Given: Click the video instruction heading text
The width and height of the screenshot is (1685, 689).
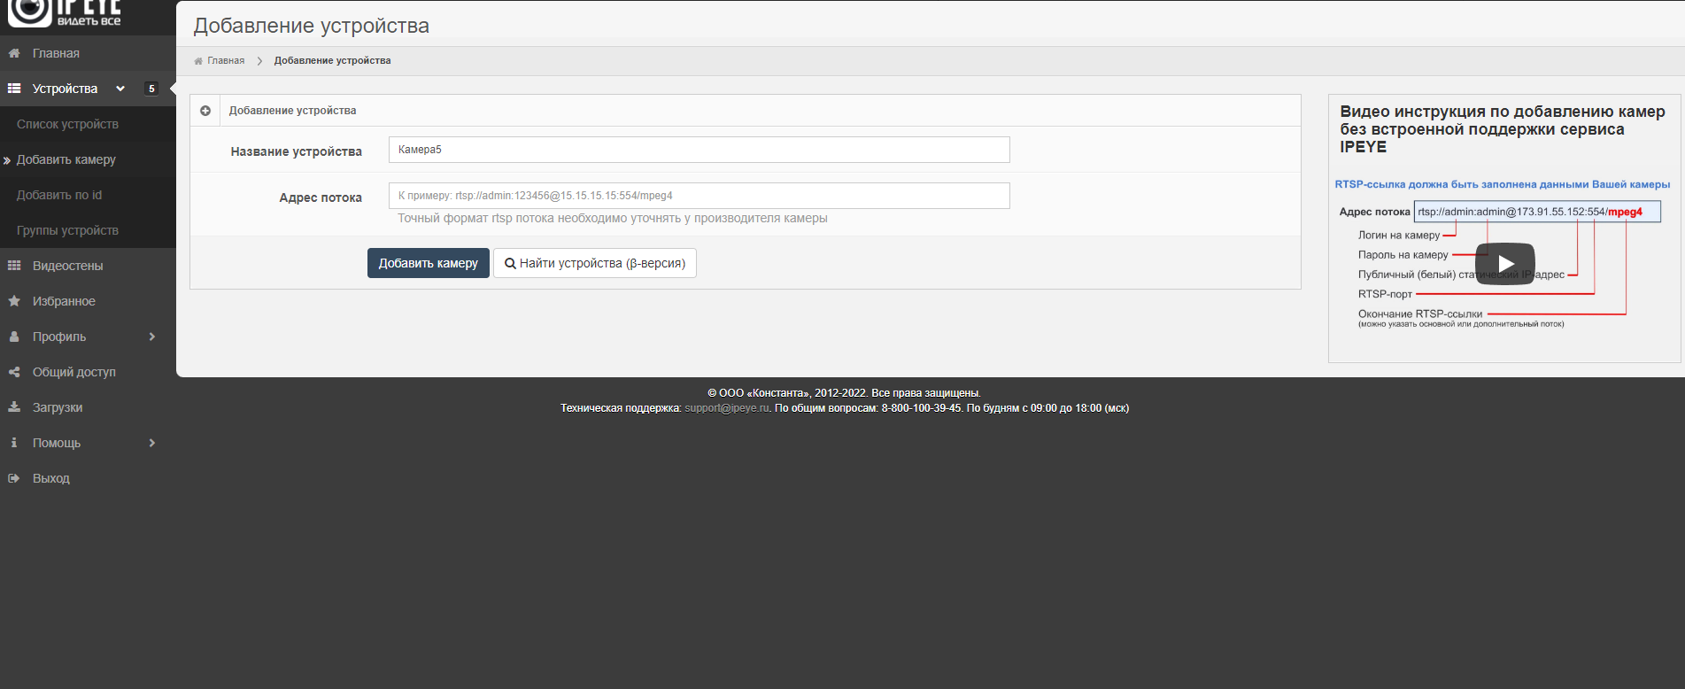Looking at the screenshot, I should [x=1503, y=129].
